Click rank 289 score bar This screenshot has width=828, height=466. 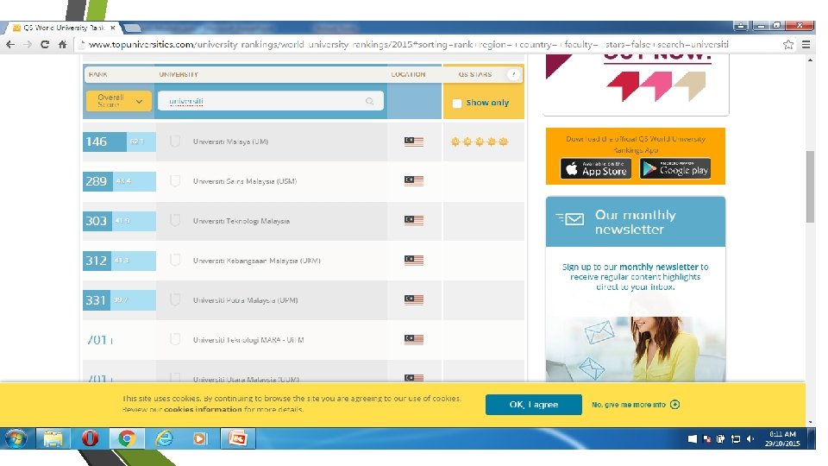tap(119, 181)
